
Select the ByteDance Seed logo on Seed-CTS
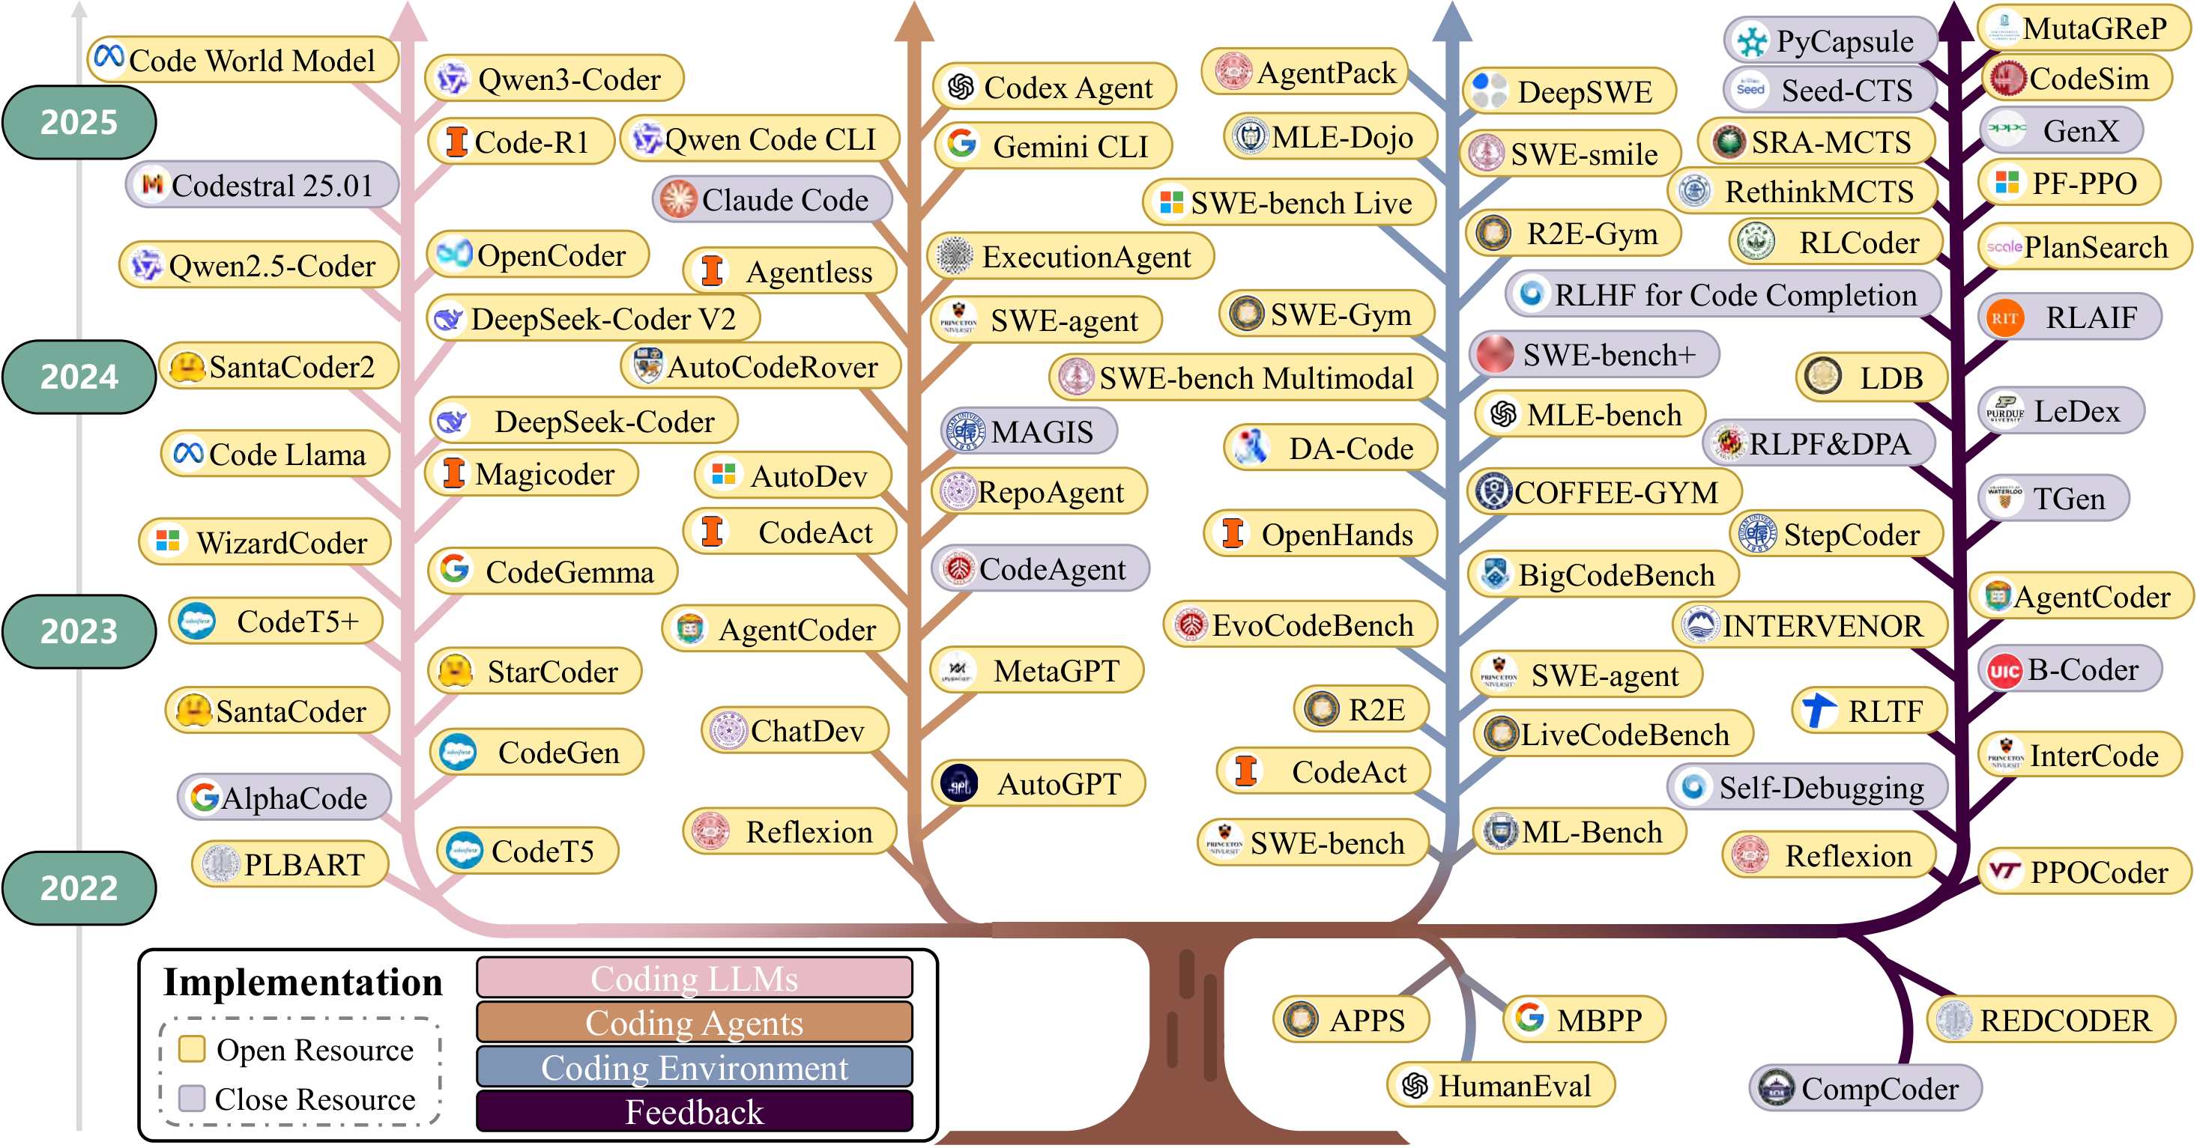pos(1750,88)
